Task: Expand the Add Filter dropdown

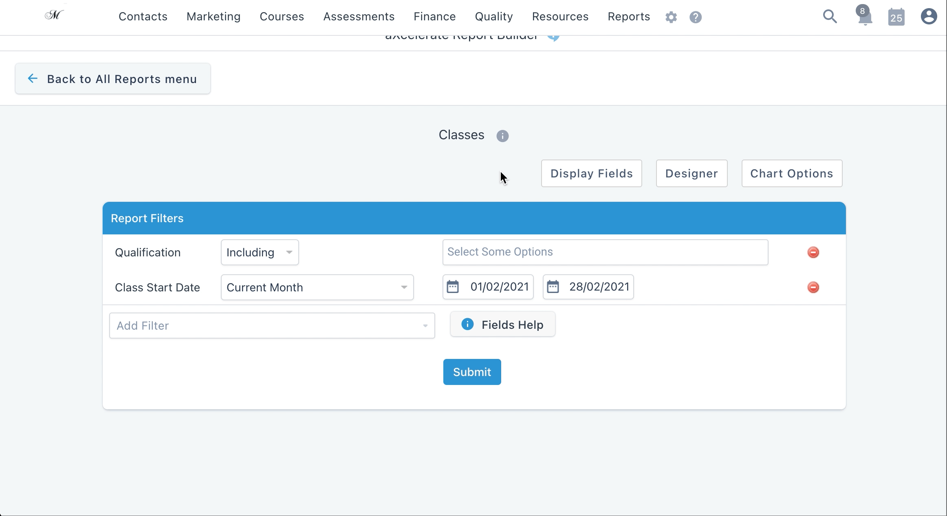Action: tap(272, 326)
